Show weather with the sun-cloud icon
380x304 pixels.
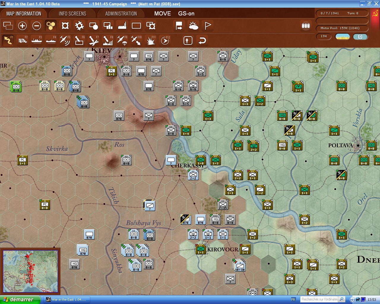point(194,26)
